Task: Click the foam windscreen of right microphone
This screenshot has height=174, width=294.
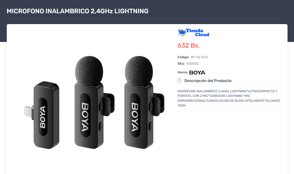Action: coord(139,70)
